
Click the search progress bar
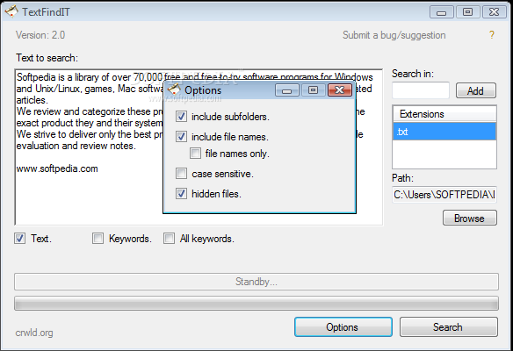click(256, 304)
